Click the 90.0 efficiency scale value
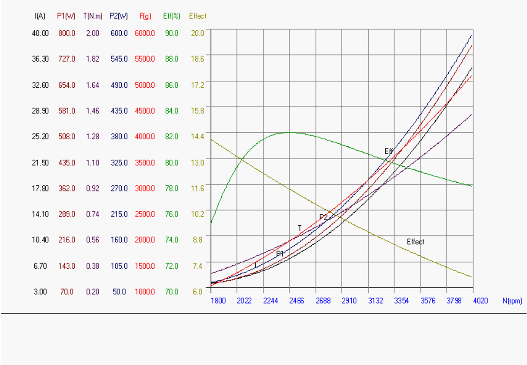 pos(171,33)
